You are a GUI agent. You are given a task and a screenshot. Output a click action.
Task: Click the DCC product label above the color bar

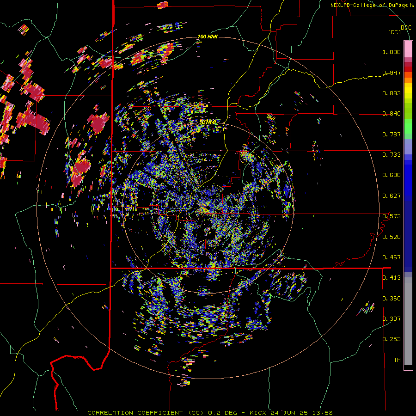[x=406, y=28]
